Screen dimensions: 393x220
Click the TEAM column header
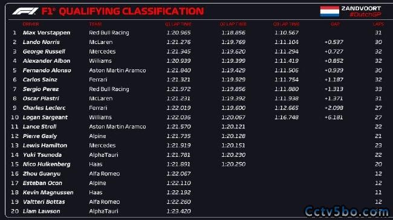[x=96, y=24]
